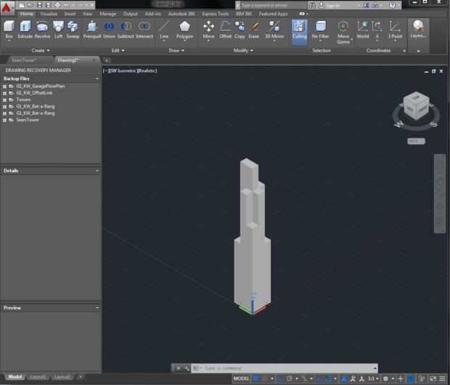Toggle grid display in status bar
The image size is (450, 385).
[x=256, y=378]
